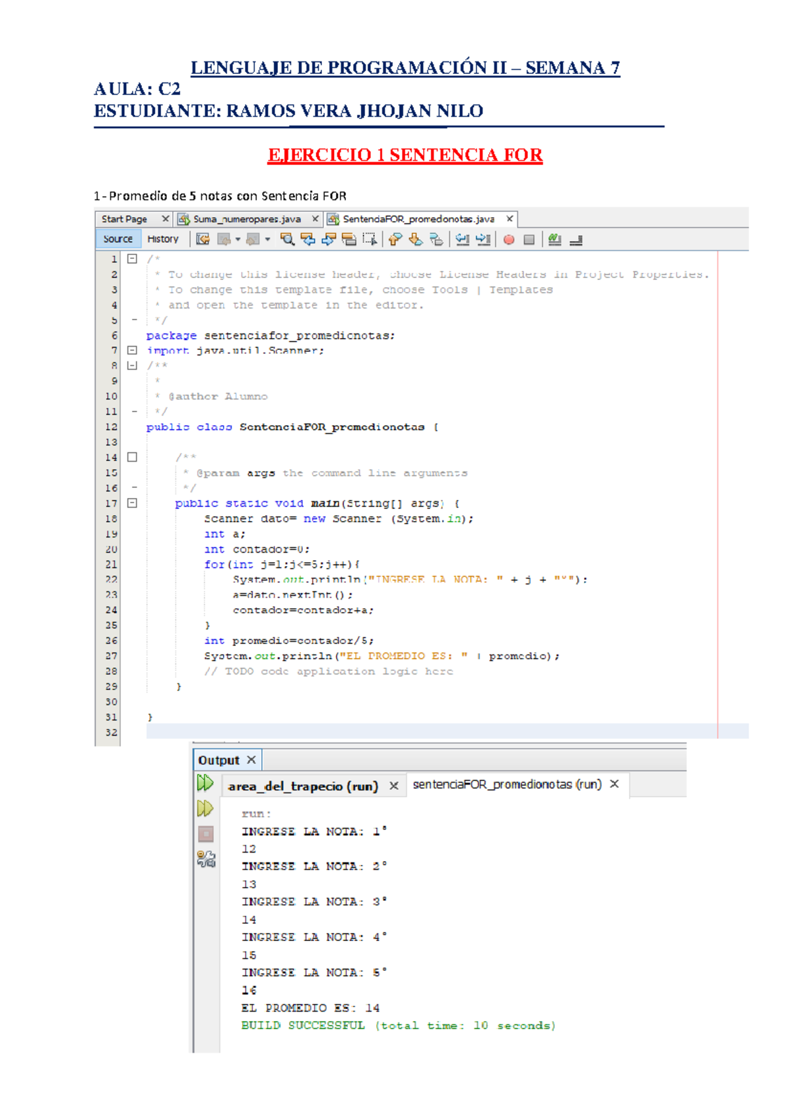Screen dimensions: 792x1120
Task: Toggle the Rectangular Selection icon
Action: (x=370, y=240)
